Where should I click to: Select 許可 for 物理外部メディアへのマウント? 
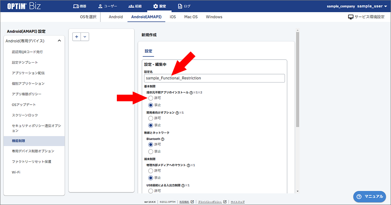[x=150, y=171]
